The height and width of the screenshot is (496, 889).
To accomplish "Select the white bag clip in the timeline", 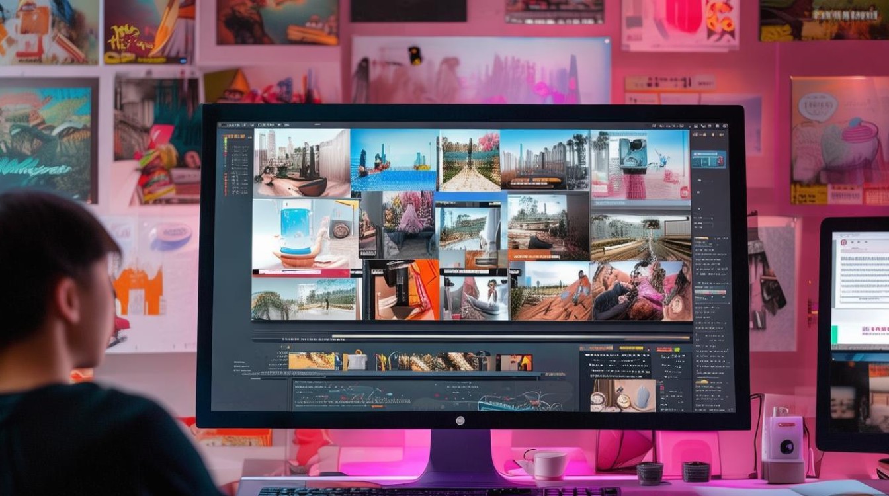I will (356, 361).
